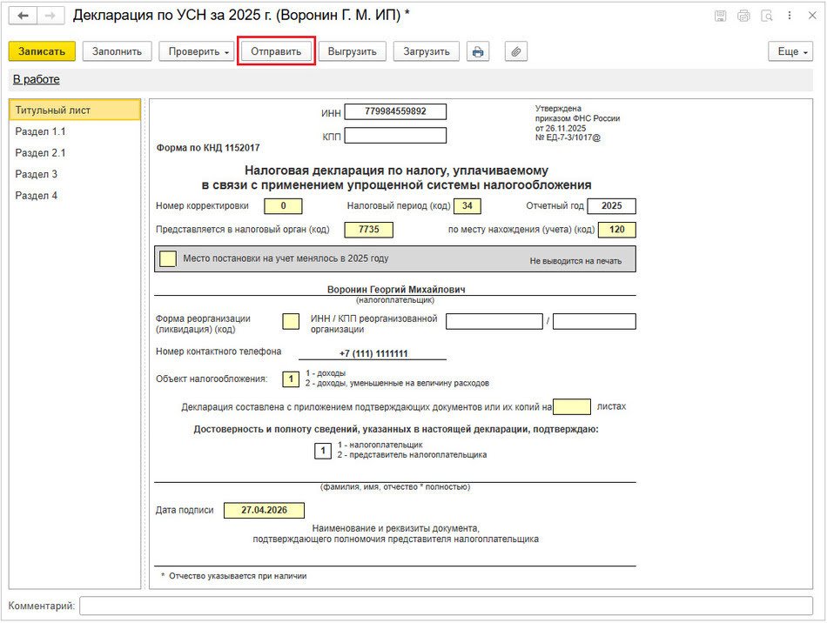The width and height of the screenshot is (827, 623).
Task: Click the contact phone number +7 (111) 1111111
Action: pyautogui.click(x=373, y=353)
